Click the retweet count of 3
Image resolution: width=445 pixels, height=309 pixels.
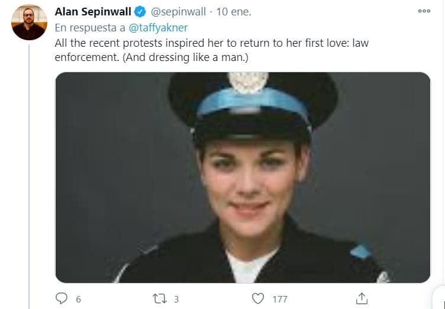(176, 299)
